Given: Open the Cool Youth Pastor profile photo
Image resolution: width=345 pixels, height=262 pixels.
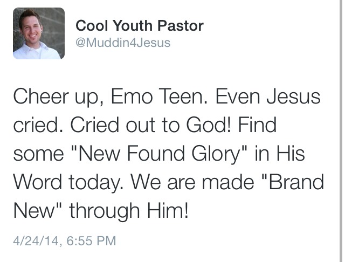Looking at the screenshot, I should pyautogui.click(x=39, y=33).
